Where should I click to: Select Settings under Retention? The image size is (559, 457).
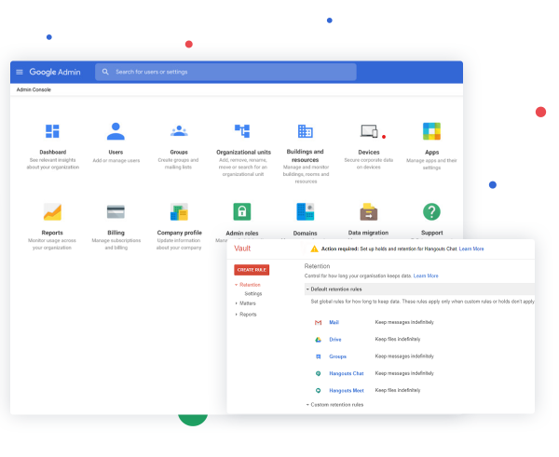click(x=253, y=293)
